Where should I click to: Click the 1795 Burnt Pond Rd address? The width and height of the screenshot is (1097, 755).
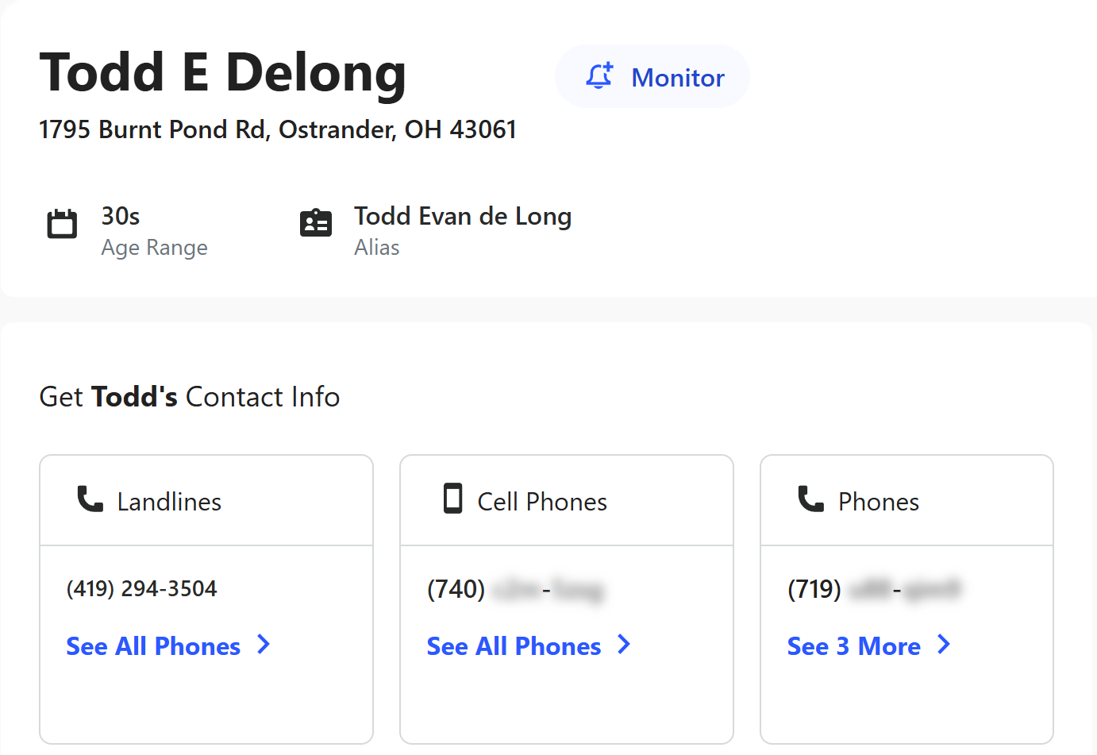point(278,129)
